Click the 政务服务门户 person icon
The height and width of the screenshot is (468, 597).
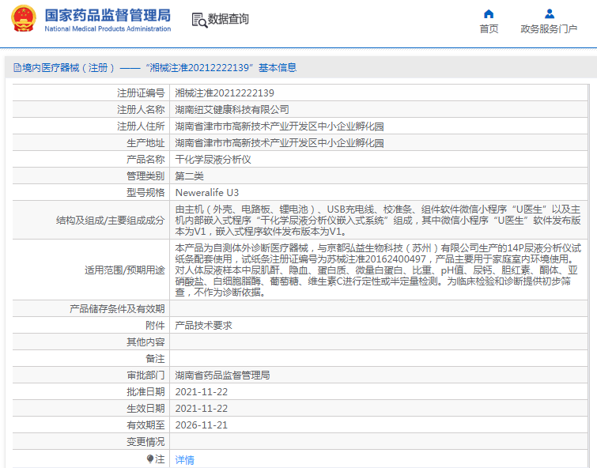(549, 14)
